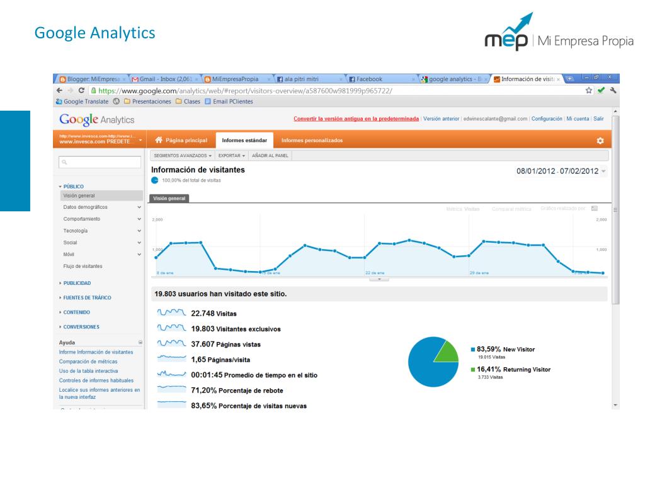Switch to google analytics search tab

coord(454,79)
